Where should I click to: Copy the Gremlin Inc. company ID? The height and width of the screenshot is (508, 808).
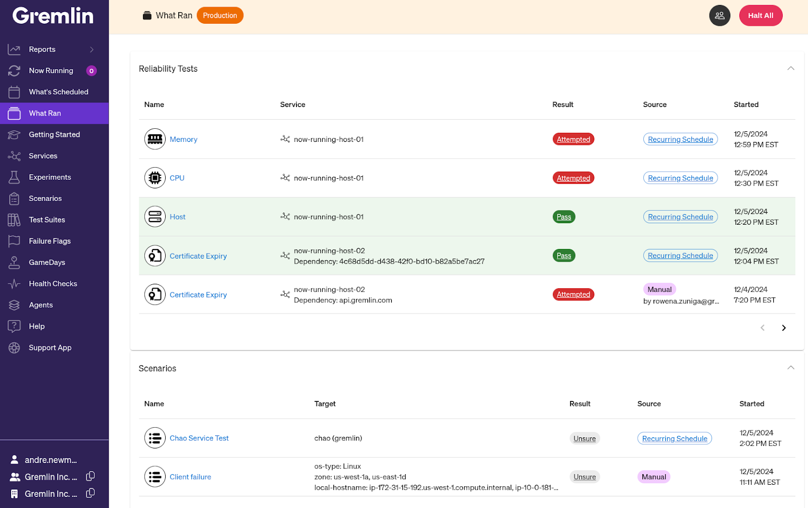tap(90, 493)
